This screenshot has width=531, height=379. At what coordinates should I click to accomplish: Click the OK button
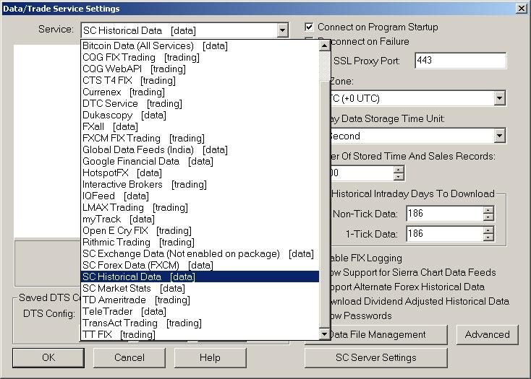coord(48,358)
